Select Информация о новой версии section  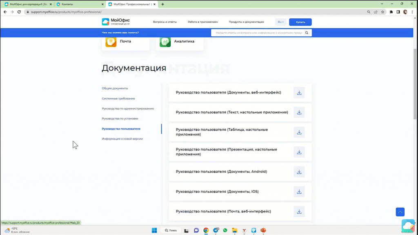point(122,139)
